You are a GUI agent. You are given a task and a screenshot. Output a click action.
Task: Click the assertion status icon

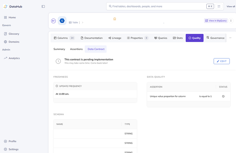(223, 96)
